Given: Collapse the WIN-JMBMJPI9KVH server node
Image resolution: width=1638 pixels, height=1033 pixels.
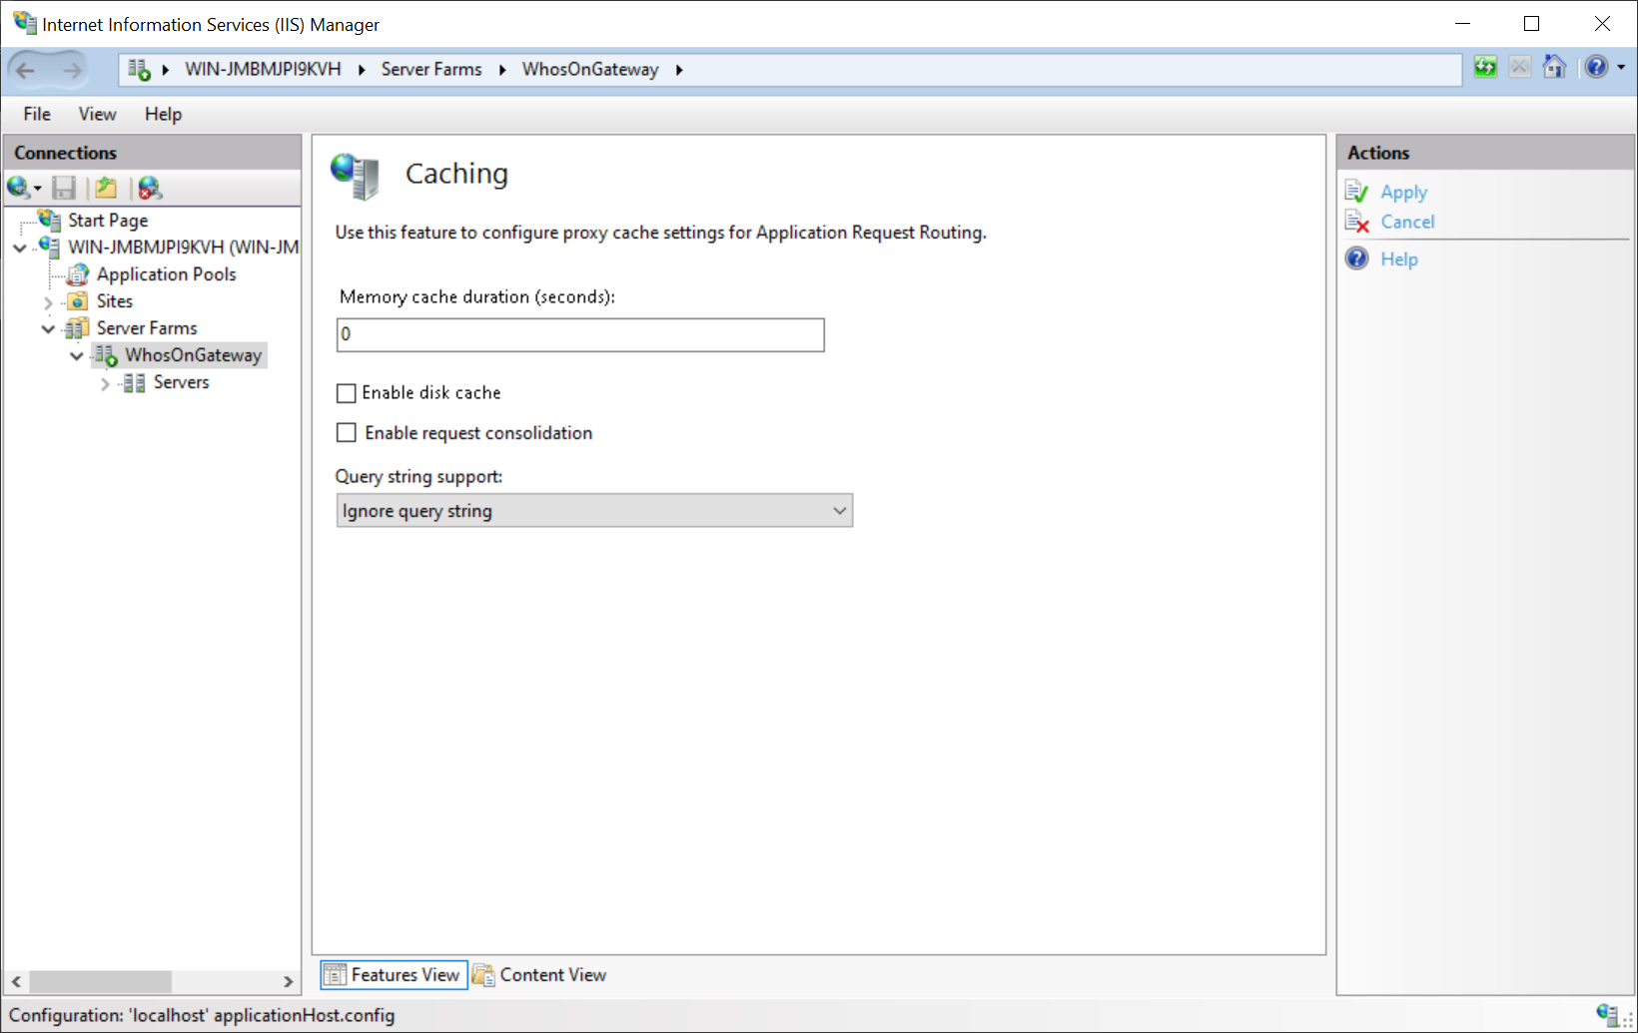Looking at the screenshot, I should 20,248.
